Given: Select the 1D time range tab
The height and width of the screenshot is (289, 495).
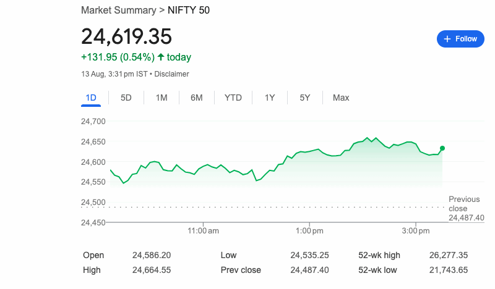Looking at the screenshot, I should (x=91, y=98).
